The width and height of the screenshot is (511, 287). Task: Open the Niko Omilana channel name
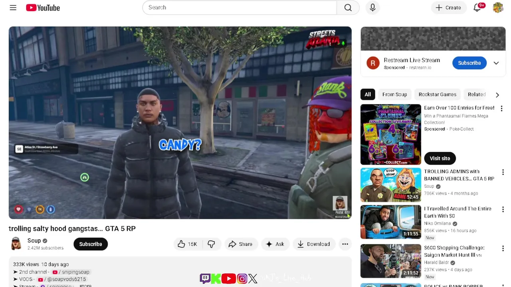tap(437, 223)
